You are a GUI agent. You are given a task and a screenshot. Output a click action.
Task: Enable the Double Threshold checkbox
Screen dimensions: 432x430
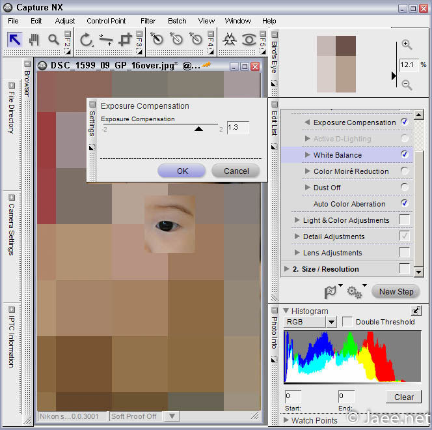point(347,322)
